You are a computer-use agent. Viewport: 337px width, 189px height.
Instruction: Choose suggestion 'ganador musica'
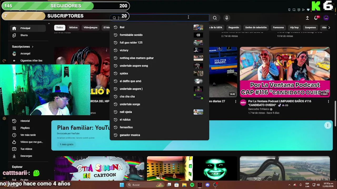tap(159, 135)
